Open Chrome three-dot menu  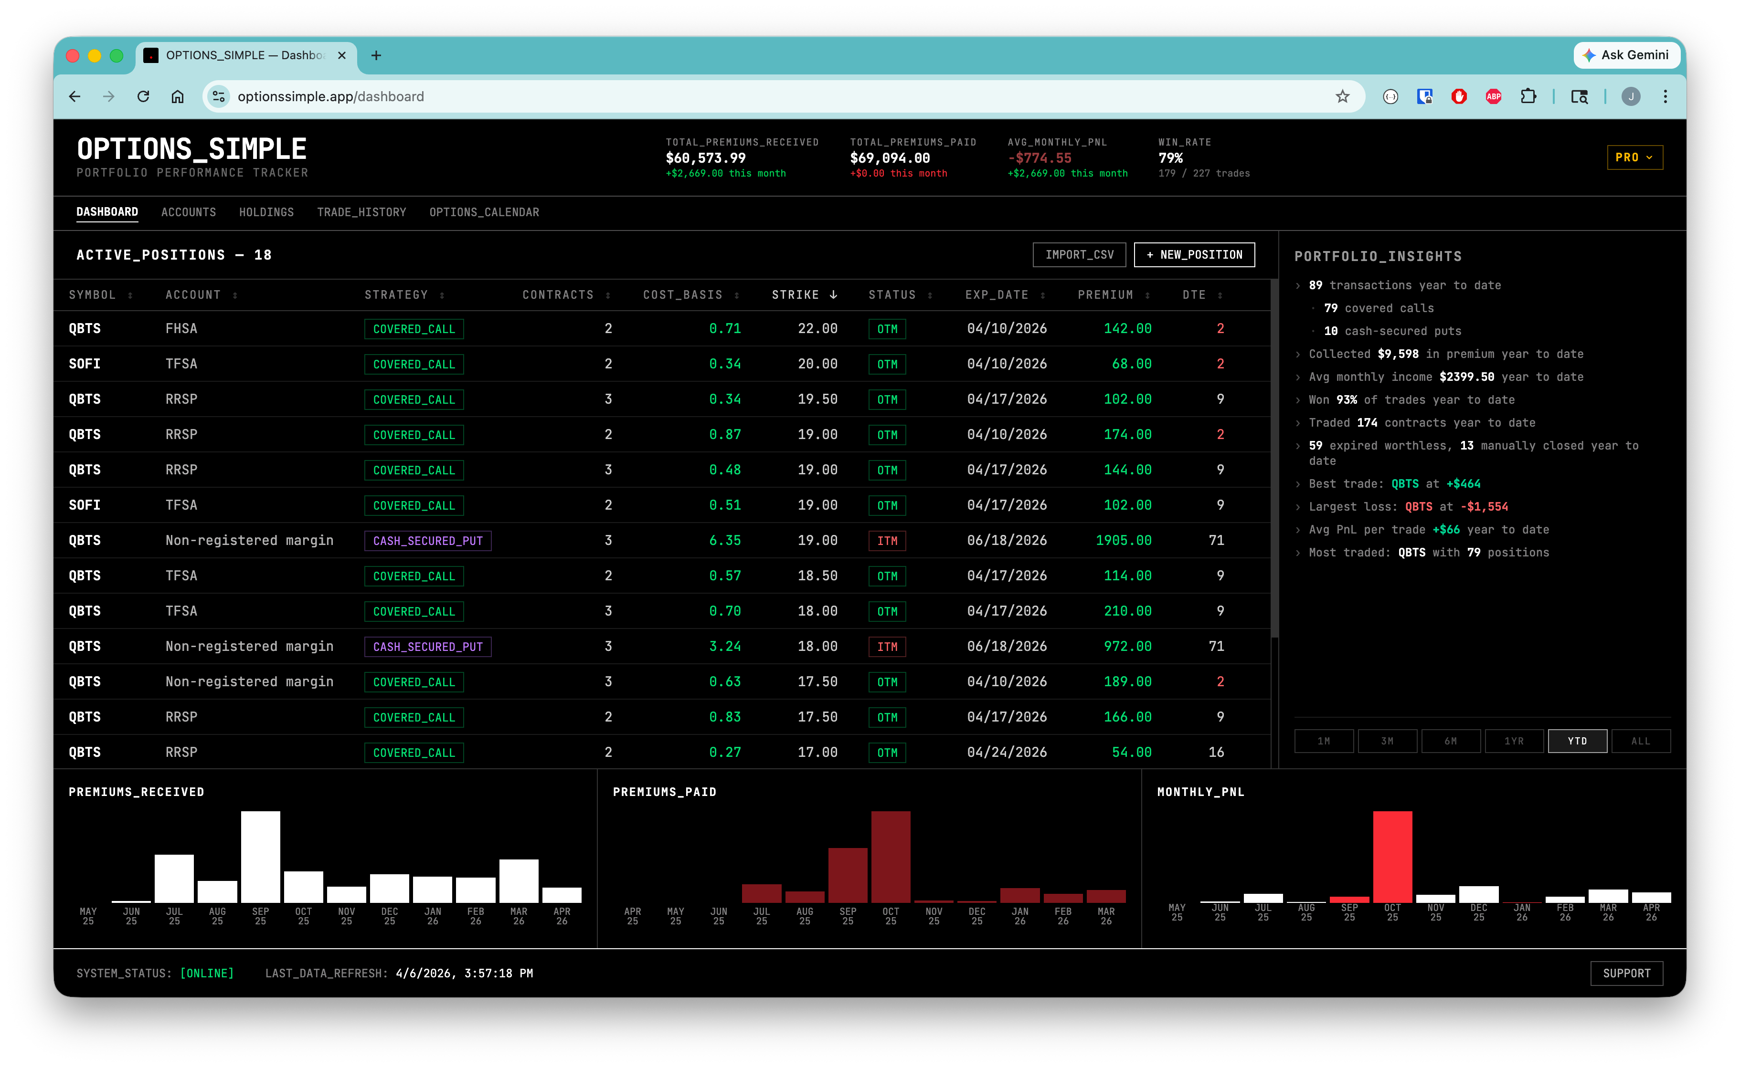(1665, 97)
